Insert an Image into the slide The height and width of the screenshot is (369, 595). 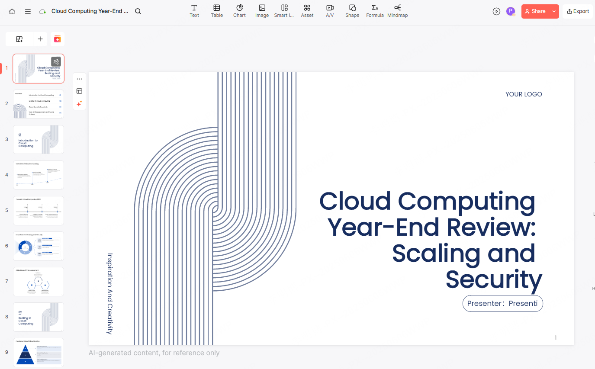pos(262,11)
